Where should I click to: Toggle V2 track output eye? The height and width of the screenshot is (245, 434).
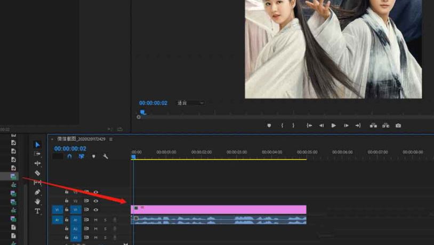tap(96, 201)
